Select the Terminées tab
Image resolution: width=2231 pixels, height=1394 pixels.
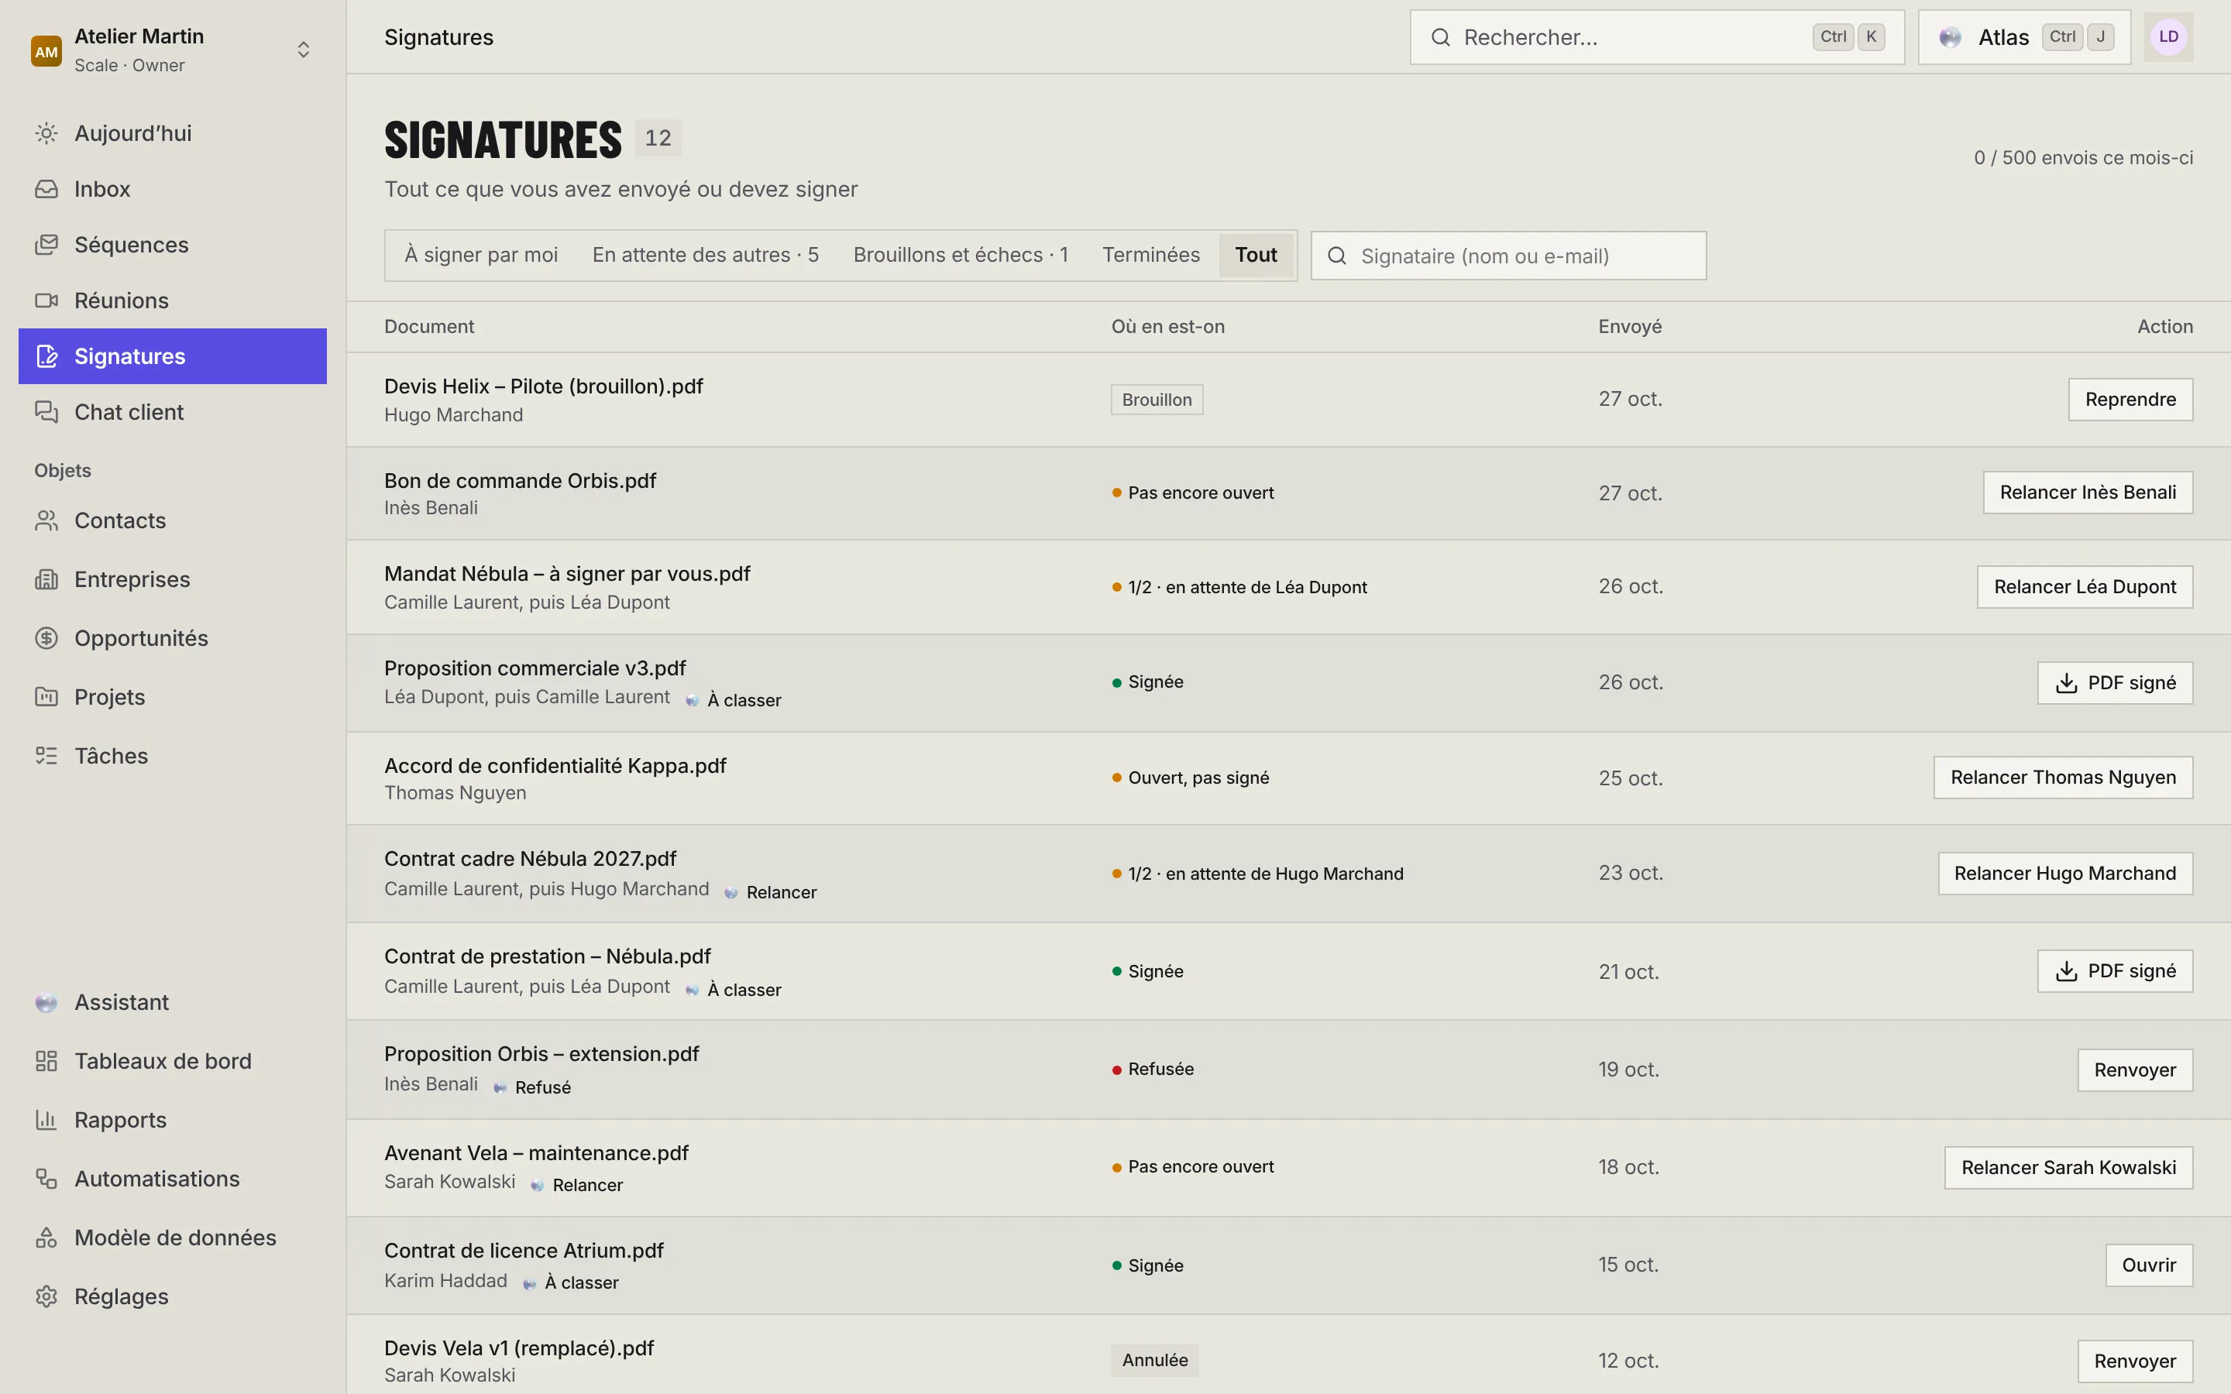(x=1150, y=256)
